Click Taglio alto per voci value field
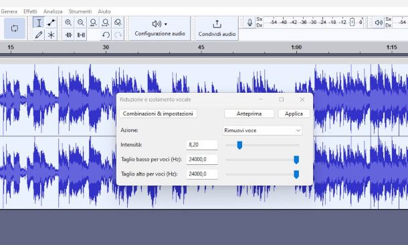 202,174
